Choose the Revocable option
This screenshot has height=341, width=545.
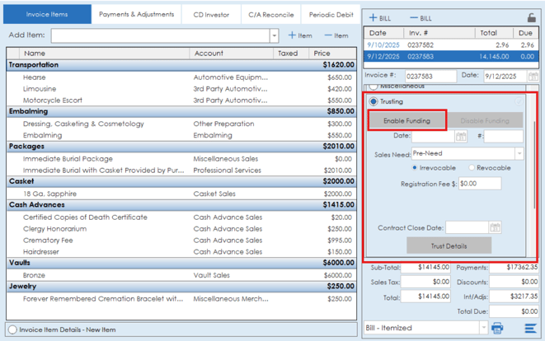472,168
